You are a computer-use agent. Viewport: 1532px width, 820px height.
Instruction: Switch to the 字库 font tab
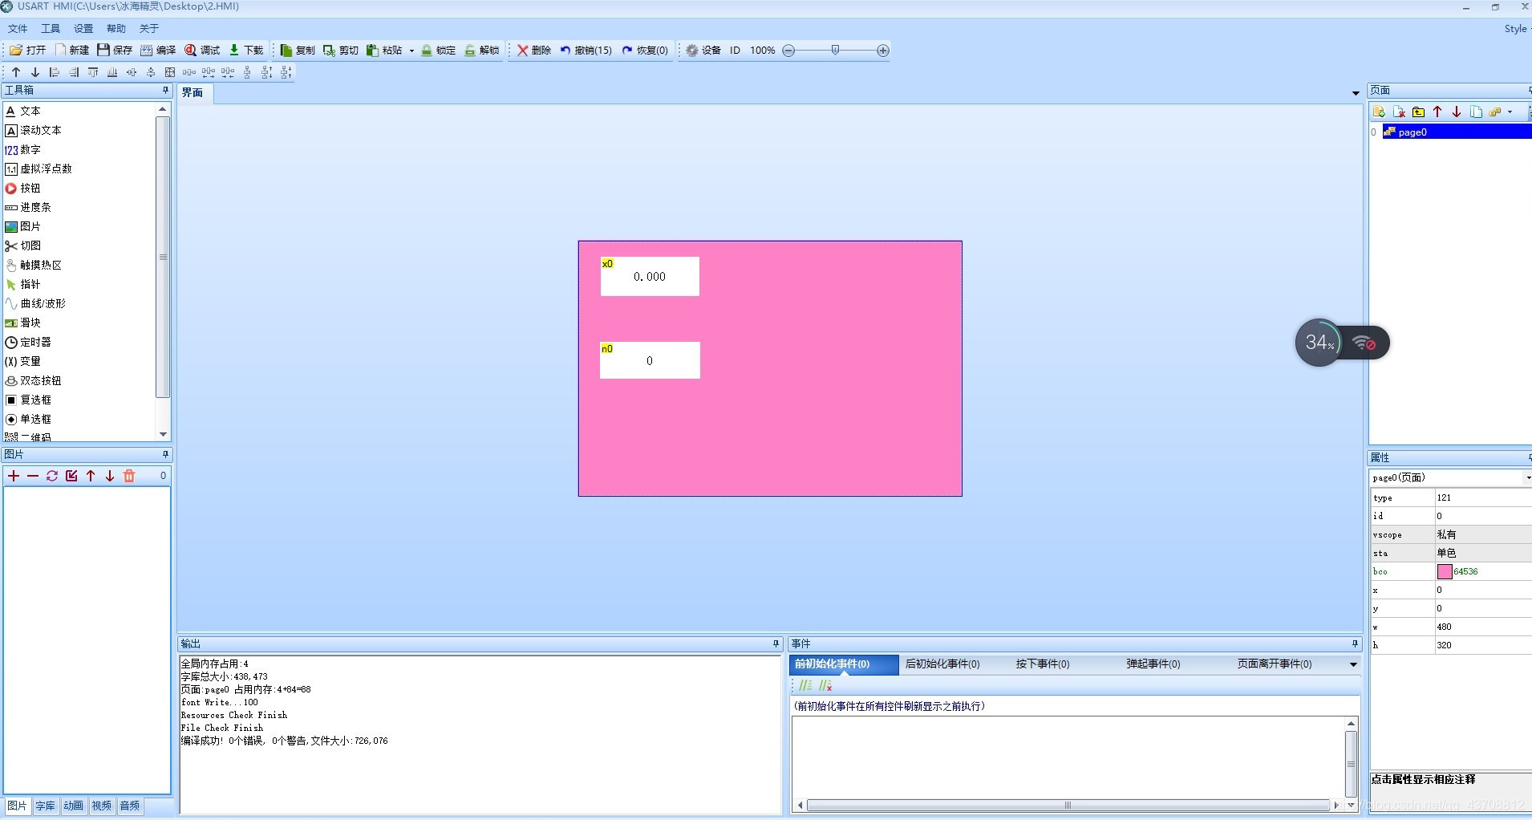pyautogui.click(x=46, y=806)
